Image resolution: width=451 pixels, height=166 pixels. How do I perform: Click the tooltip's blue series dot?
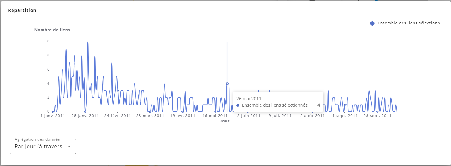tap(238, 105)
